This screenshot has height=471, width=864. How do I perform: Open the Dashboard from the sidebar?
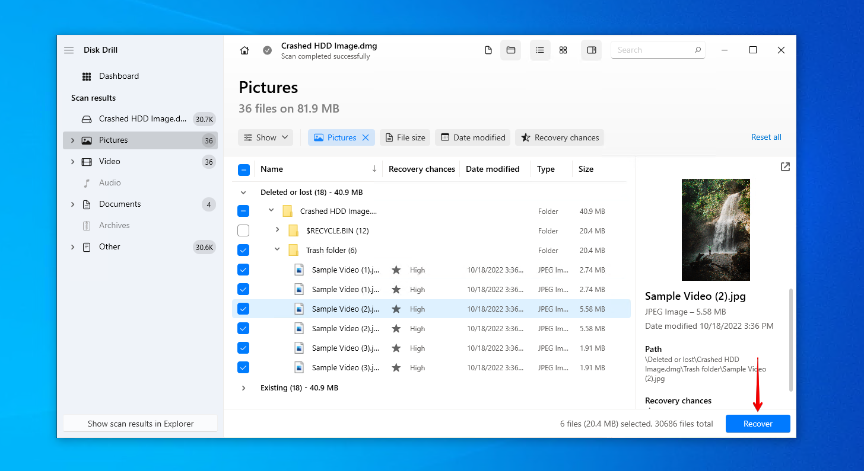tap(118, 76)
